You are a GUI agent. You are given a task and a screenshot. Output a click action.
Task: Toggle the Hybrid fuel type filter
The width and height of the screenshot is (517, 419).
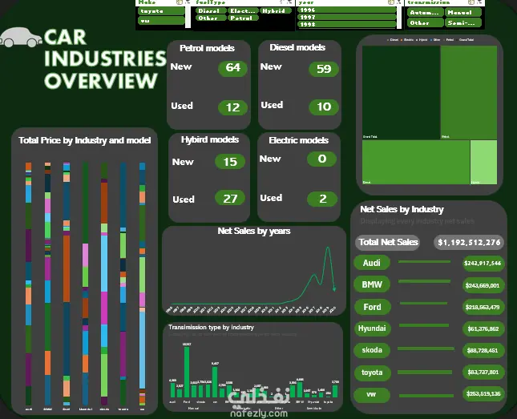pos(276,10)
